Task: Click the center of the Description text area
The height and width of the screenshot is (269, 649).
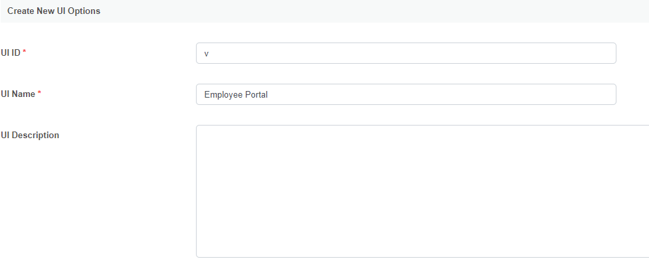Action: [422, 191]
